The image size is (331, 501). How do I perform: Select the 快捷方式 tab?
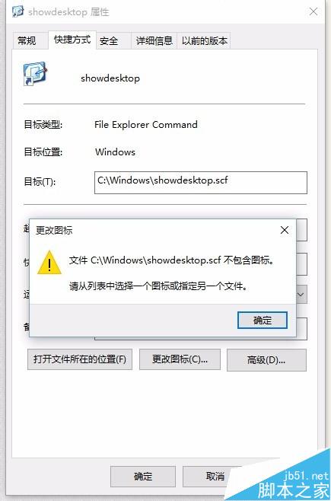72,40
